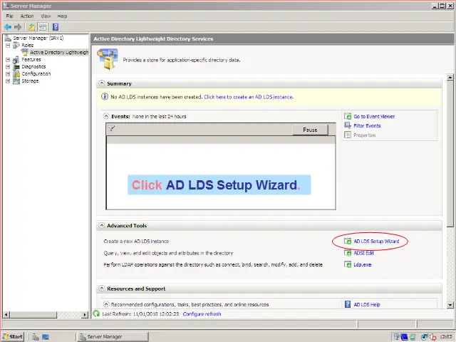Collapse the Roles tree node

[8, 46]
